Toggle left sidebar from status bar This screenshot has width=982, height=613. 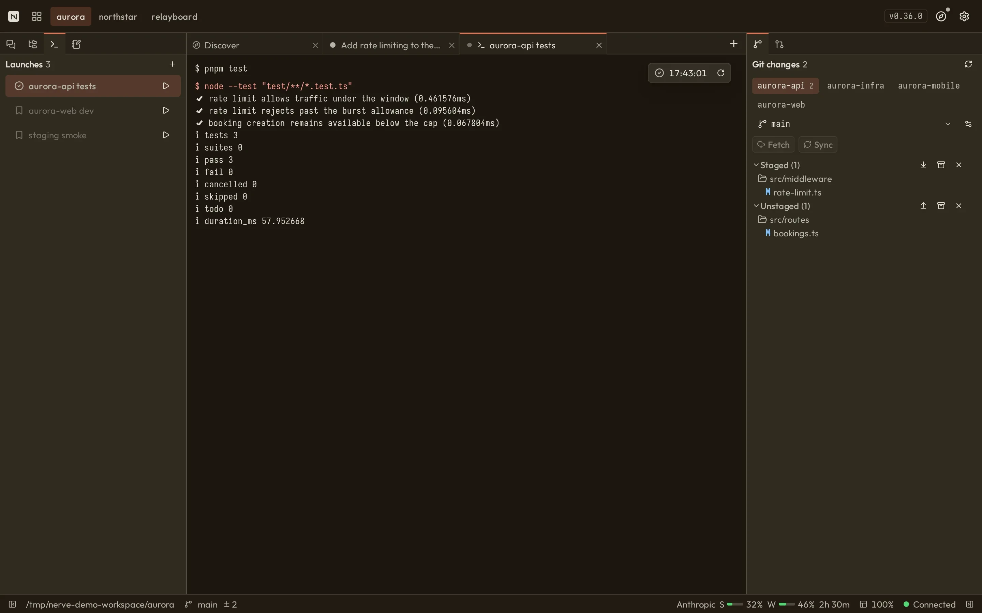[12, 604]
